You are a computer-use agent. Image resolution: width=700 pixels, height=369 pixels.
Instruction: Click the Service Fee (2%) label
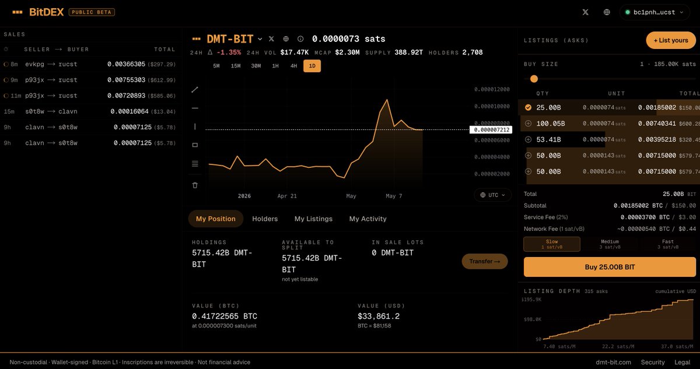click(545, 217)
